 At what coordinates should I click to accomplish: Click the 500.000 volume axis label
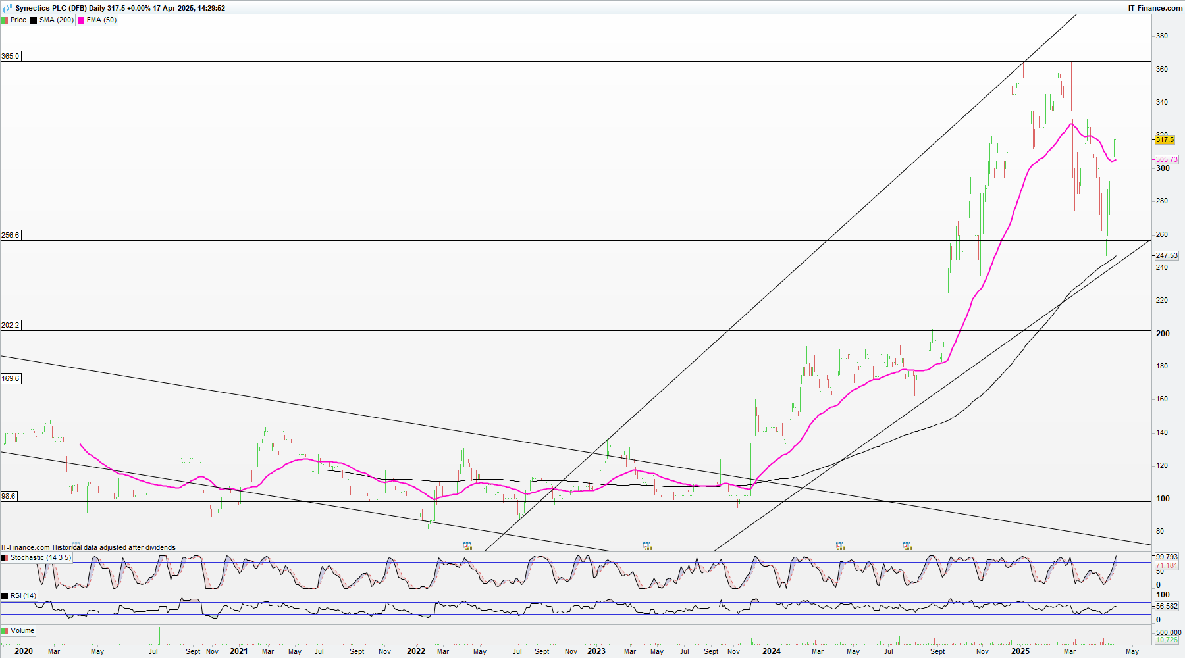pos(1169,632)
